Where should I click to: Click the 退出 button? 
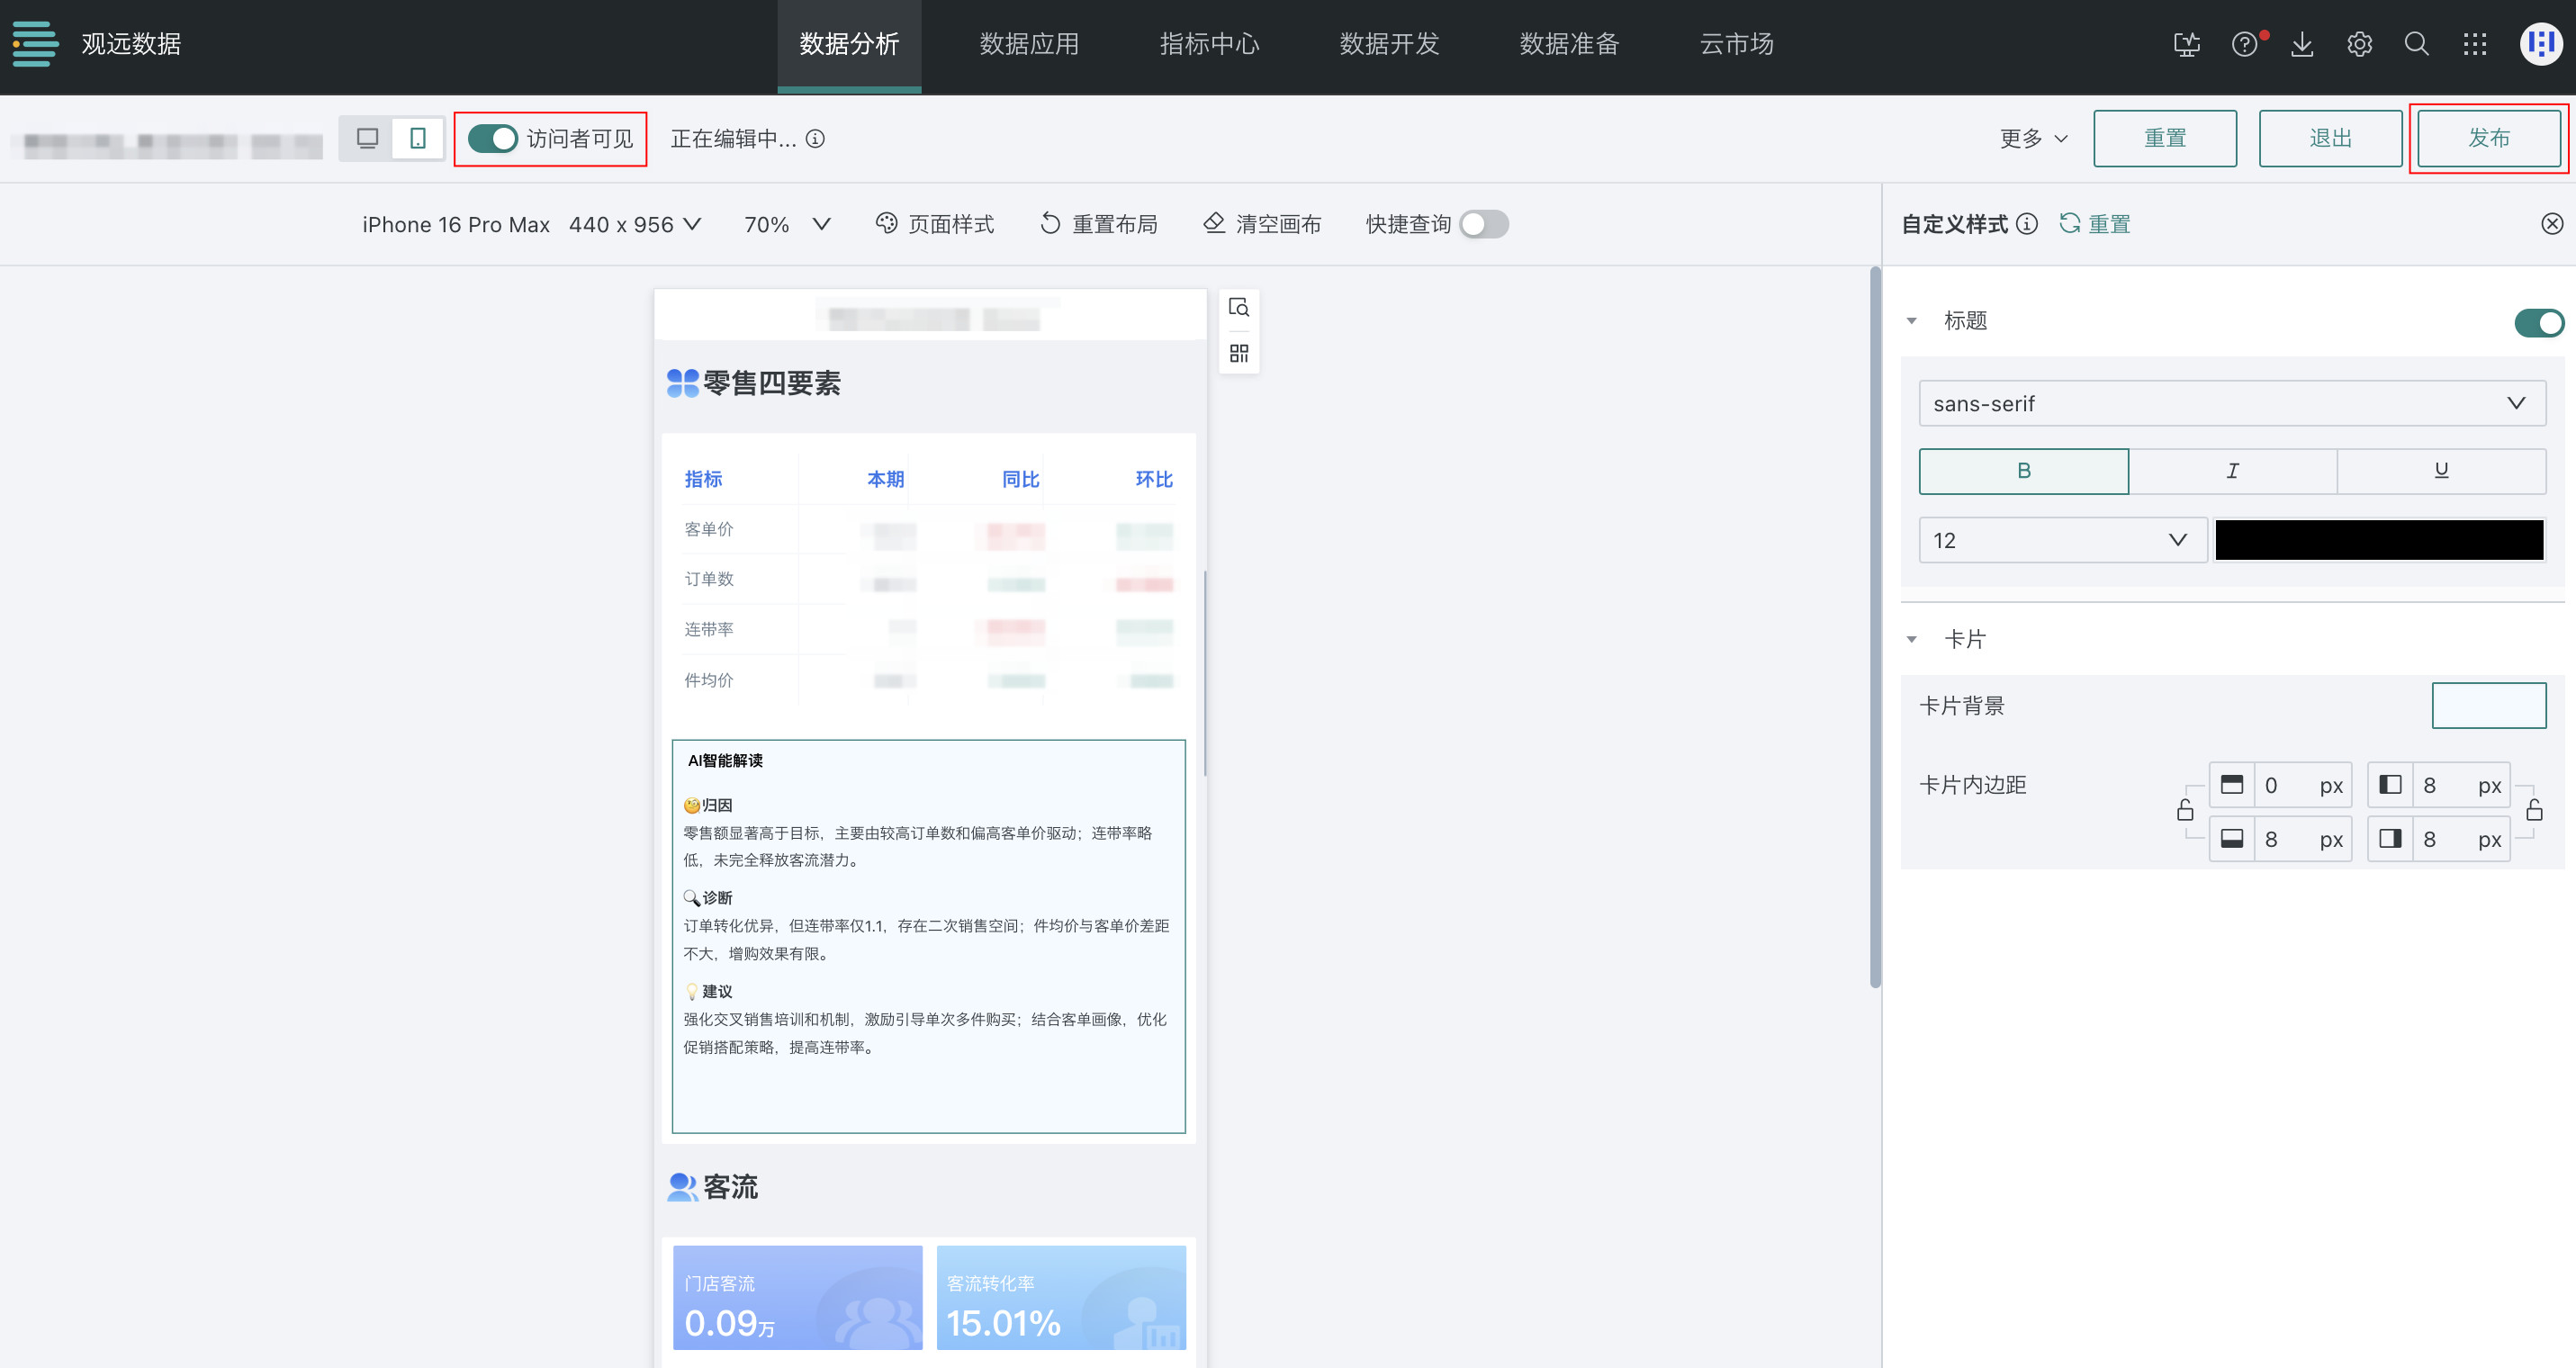[2330, 138]
